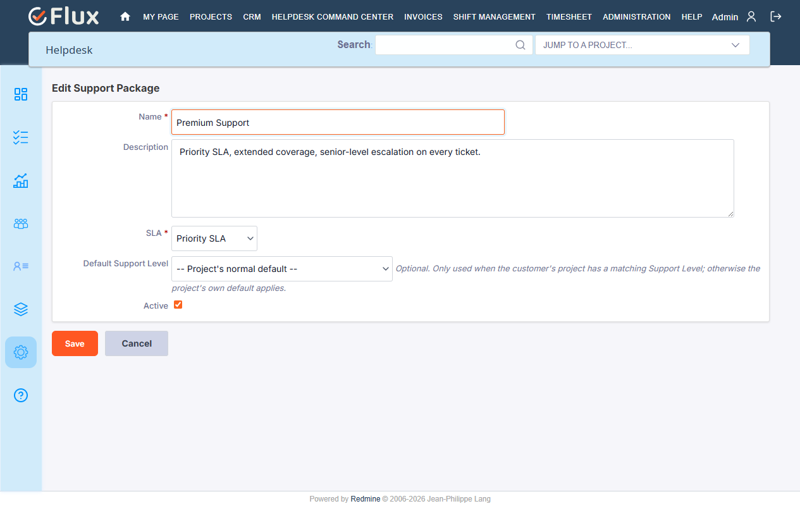Click the logout arrow icon
This screenshot has width=800, height=506.
tap(776, 16)
